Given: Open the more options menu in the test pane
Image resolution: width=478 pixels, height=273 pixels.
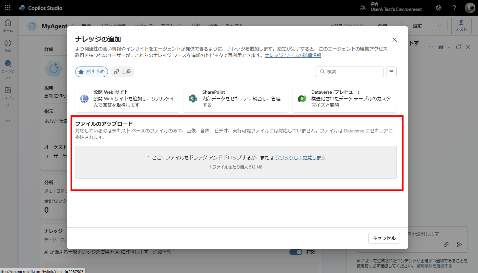Looking at the screenshot, I should click(x=431, y=47).
